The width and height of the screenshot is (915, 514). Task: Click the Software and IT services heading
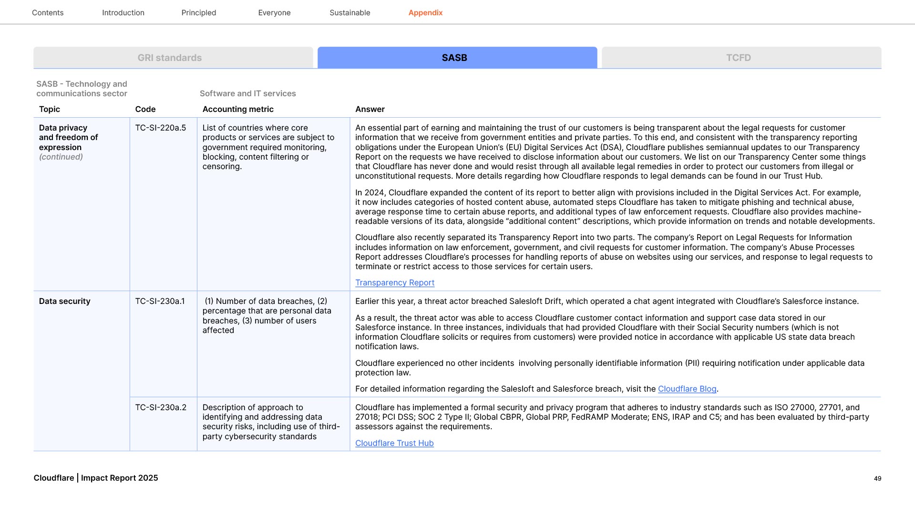tap(248, 93)
